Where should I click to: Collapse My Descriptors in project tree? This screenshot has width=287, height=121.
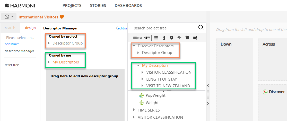pyautogui.click(x=138, y=65)
